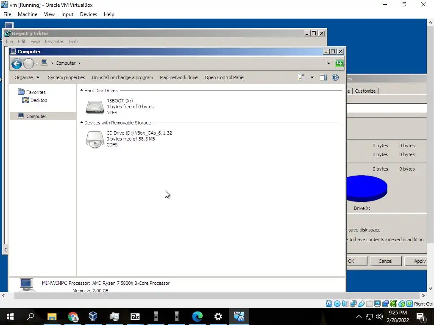Click System properties in the toolbar
The image size is (434, 325).
[67, 77]
